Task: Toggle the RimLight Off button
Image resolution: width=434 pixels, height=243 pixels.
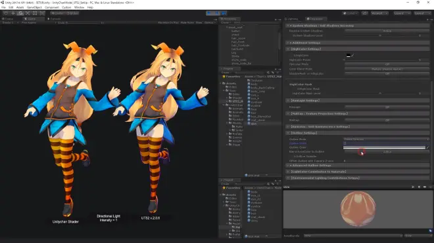Action: coord(387,107)
